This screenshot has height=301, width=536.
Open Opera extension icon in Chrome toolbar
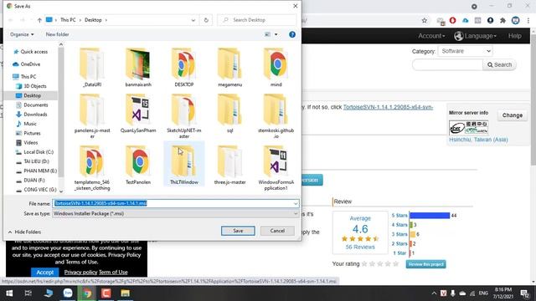pyautogui.click(x=452, y=20)
